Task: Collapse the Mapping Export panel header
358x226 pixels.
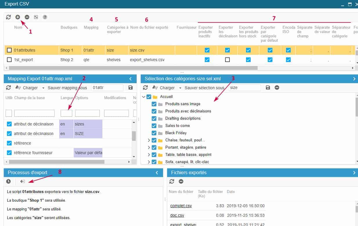Action: [131, 79]
